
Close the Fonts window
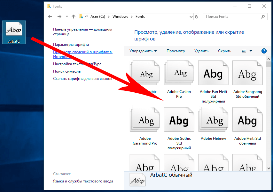(x=264, y=6)
